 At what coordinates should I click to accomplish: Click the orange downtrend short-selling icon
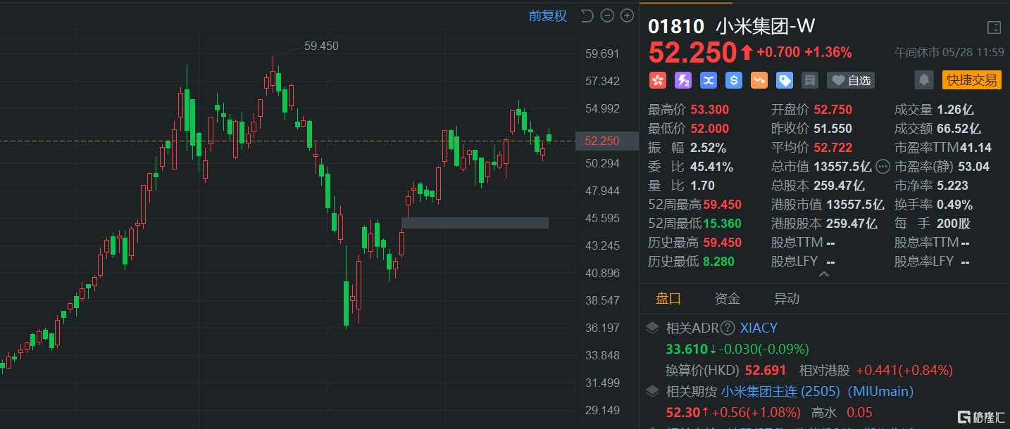coord(759,80)
